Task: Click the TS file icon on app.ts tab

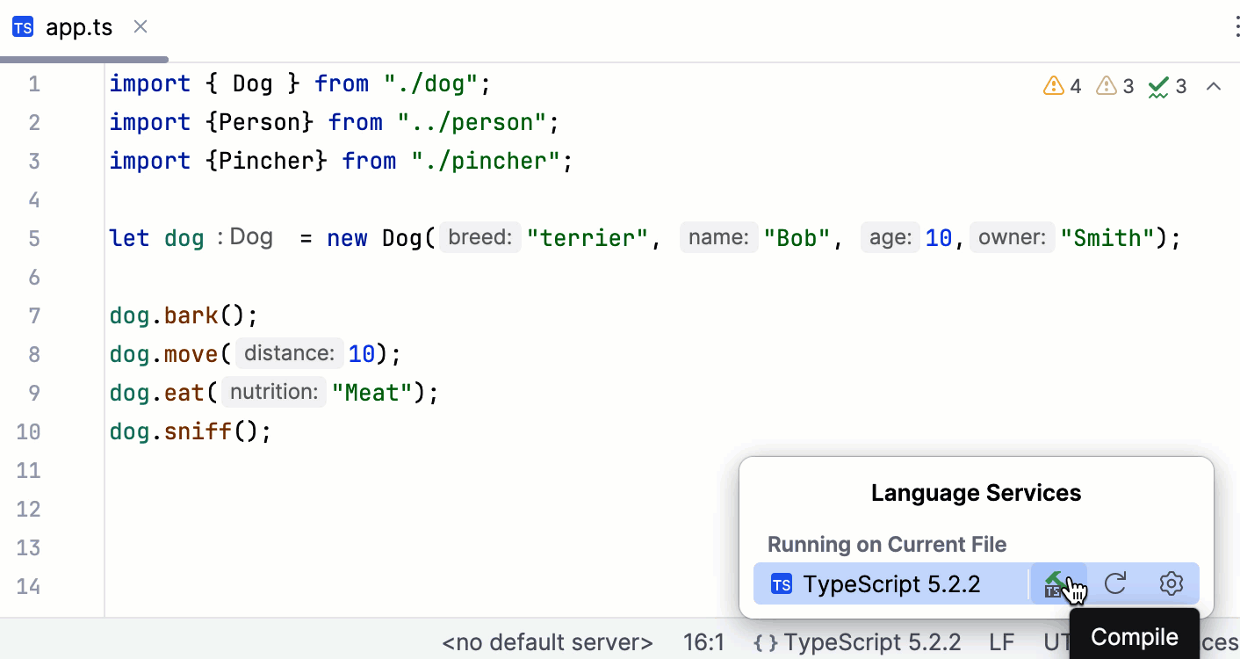Action: click(x=23, y=27)
